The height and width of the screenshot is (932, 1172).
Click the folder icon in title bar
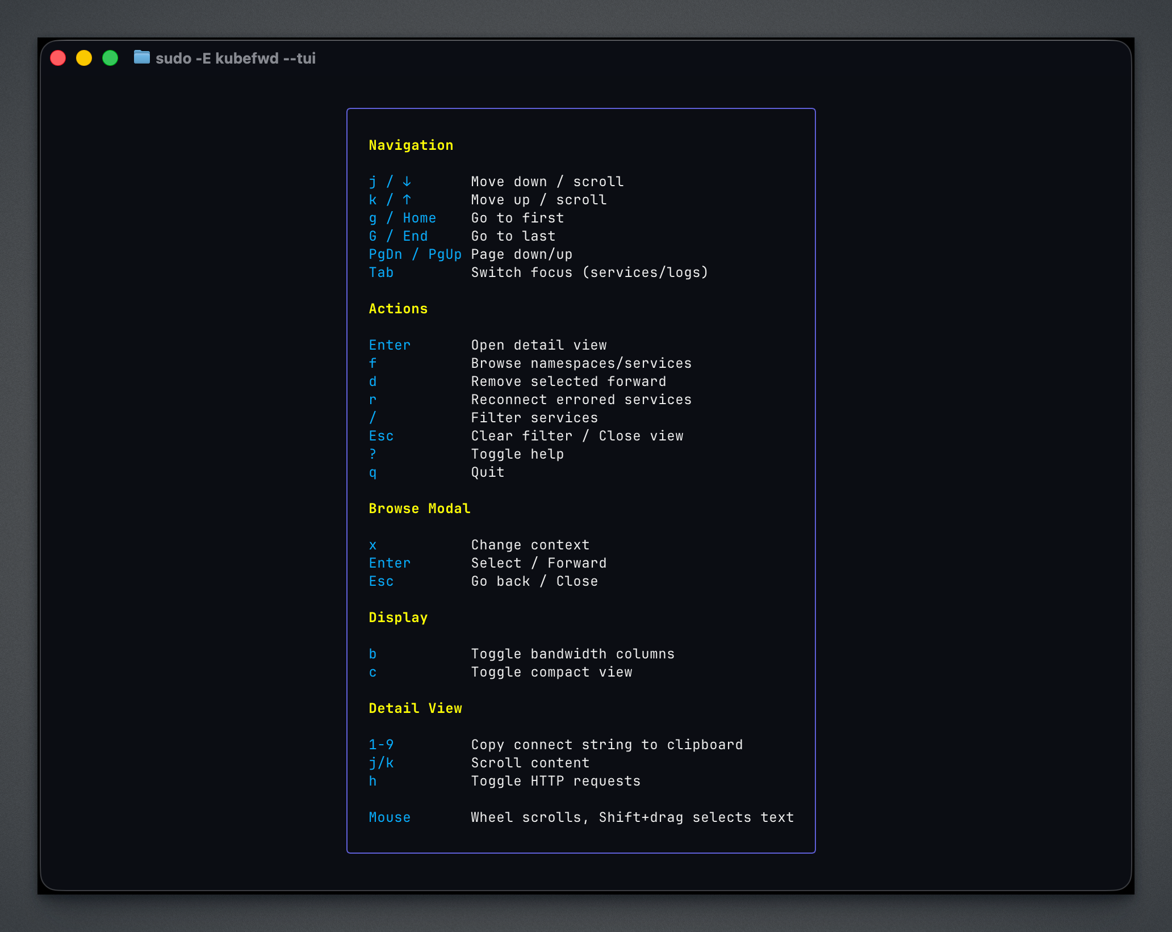(141, 57)
